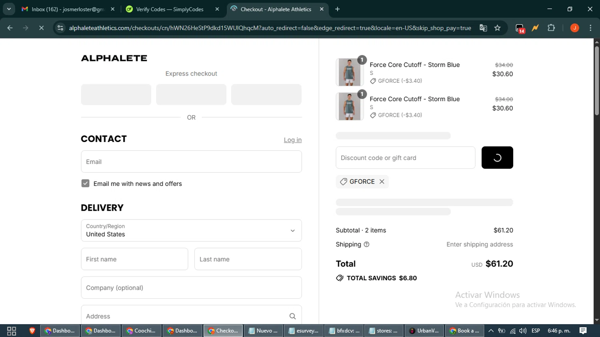Open the extension with the red 14 badge
This screenshot has width=600, height=337.
[520, 28]
